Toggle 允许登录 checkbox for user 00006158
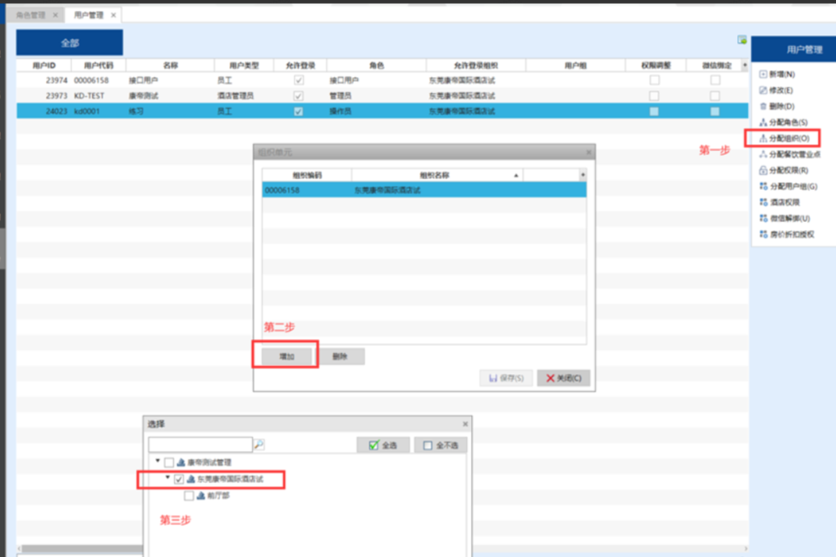The image size is (836, 557). pos(298,80)
